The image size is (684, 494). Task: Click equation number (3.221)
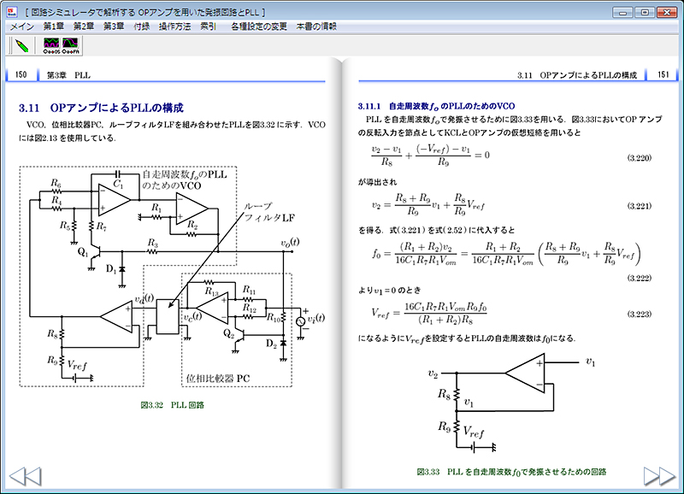coord(639,206)
